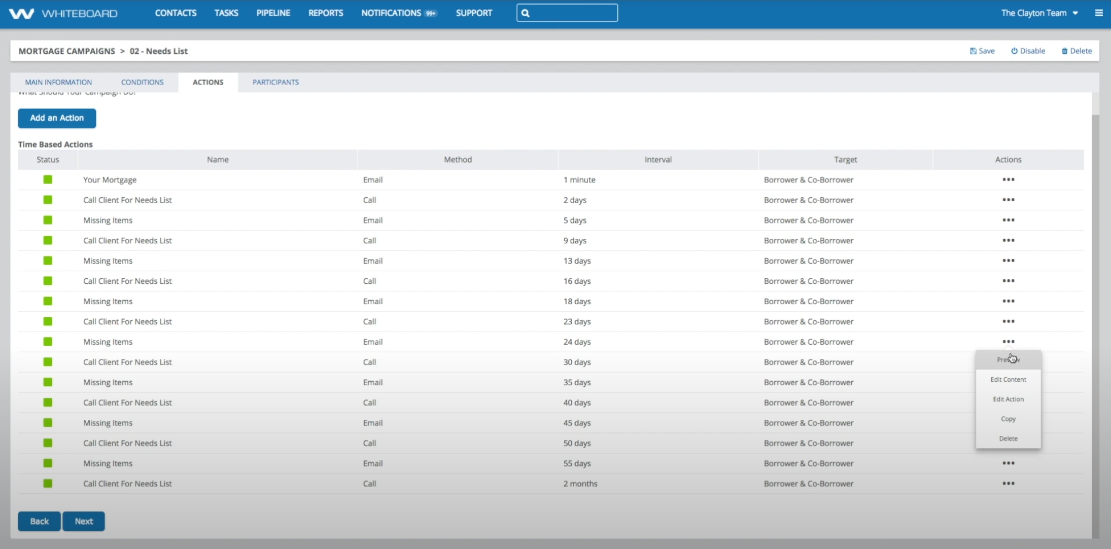
Task: Toggle status square for Your Mortgage action
Action: (x=48, y=179)
